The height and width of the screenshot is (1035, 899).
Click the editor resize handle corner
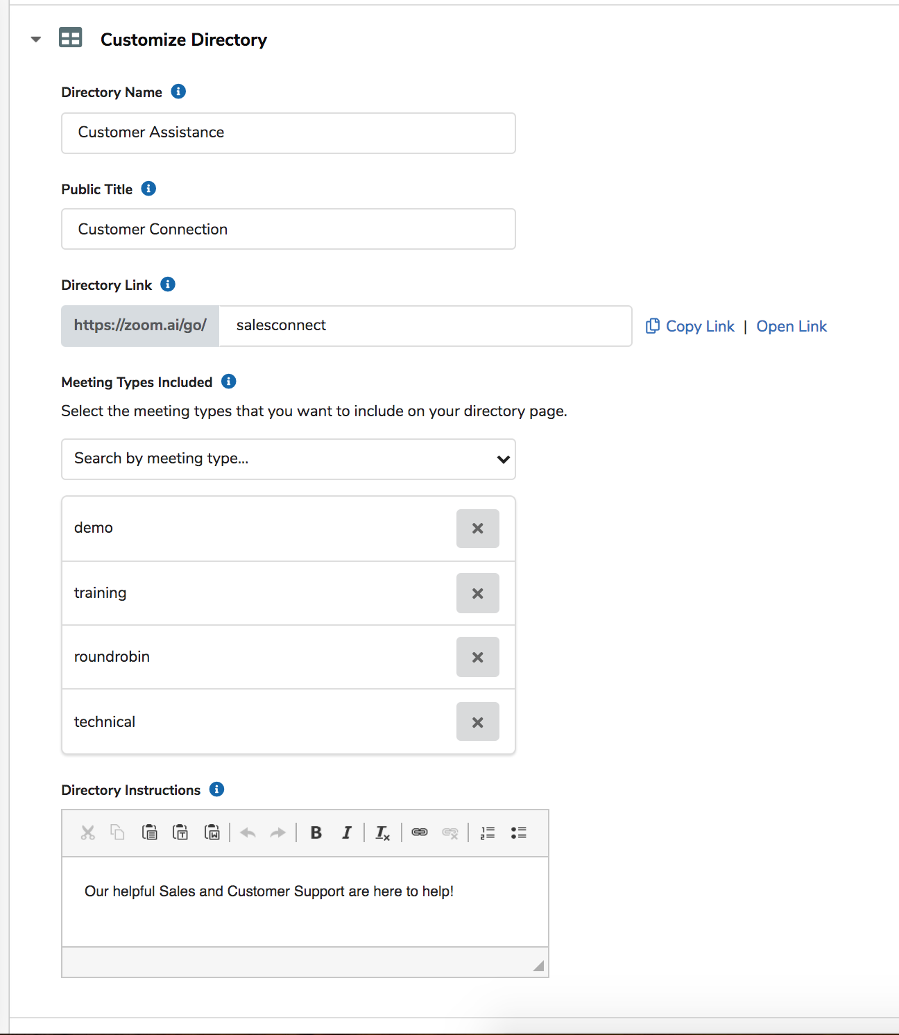538,966
